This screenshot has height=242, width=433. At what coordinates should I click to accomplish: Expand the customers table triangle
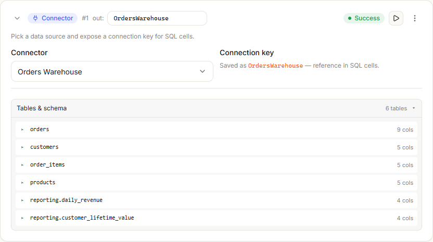click(x=22, y=147)
